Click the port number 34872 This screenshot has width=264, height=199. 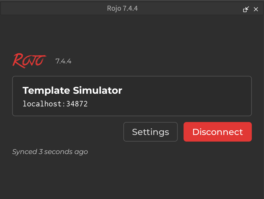point(77,104)
